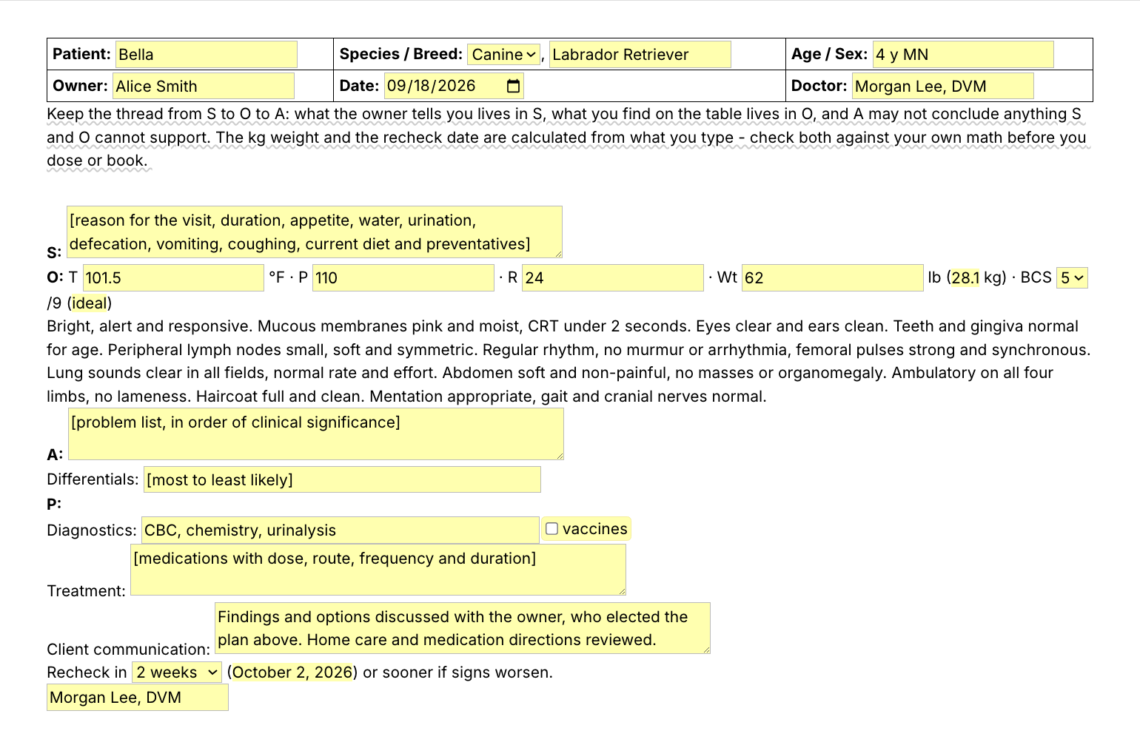Click the Breed field Labrador Retriever

point(640,55)
